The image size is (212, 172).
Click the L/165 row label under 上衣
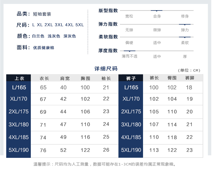coord(19,87)
